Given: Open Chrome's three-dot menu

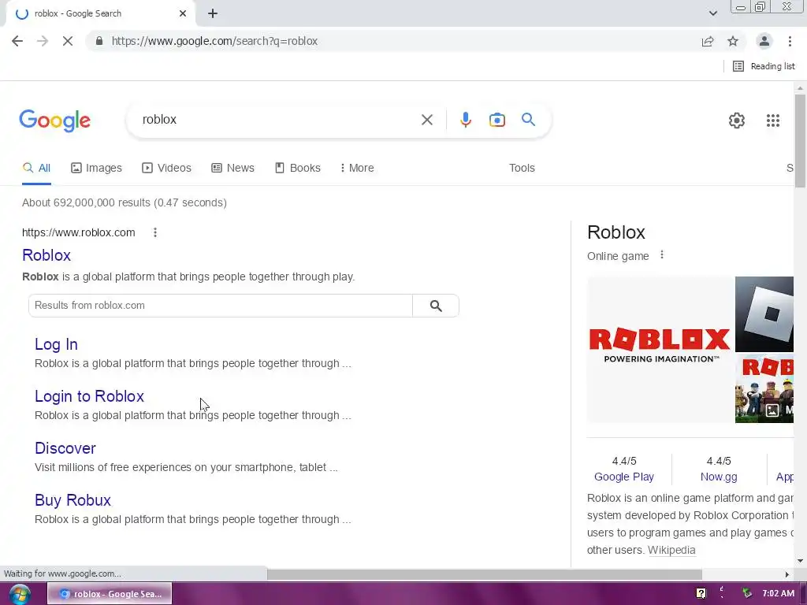Looking at the screenshot, I should pyautogui.click(x=790, y=41).
